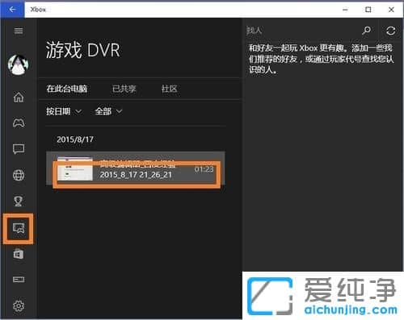
Task: Click the 找人 search field
Action: 301,31
